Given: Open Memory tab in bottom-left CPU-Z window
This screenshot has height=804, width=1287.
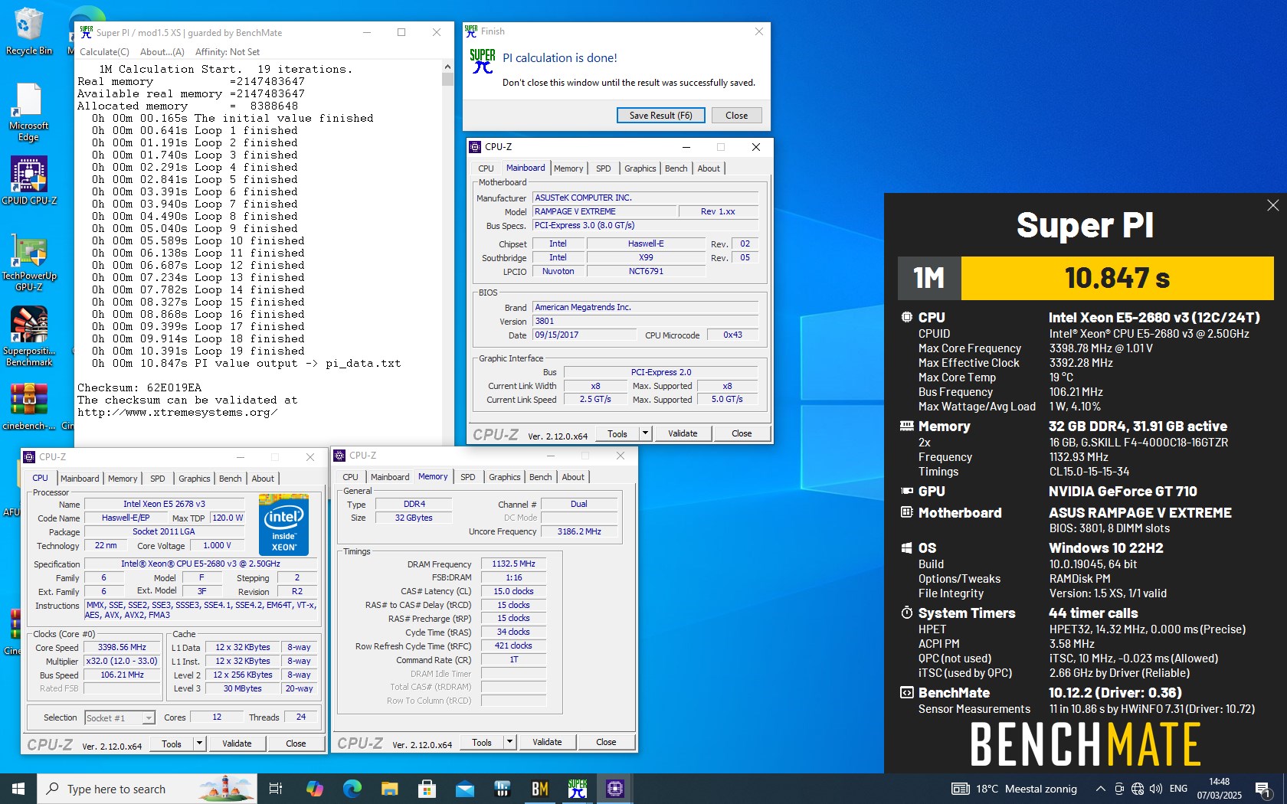Looking at the screenshot, I should 123,479.
